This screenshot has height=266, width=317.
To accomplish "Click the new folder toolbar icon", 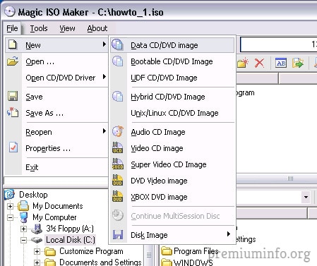I will (x=243, y=63).
